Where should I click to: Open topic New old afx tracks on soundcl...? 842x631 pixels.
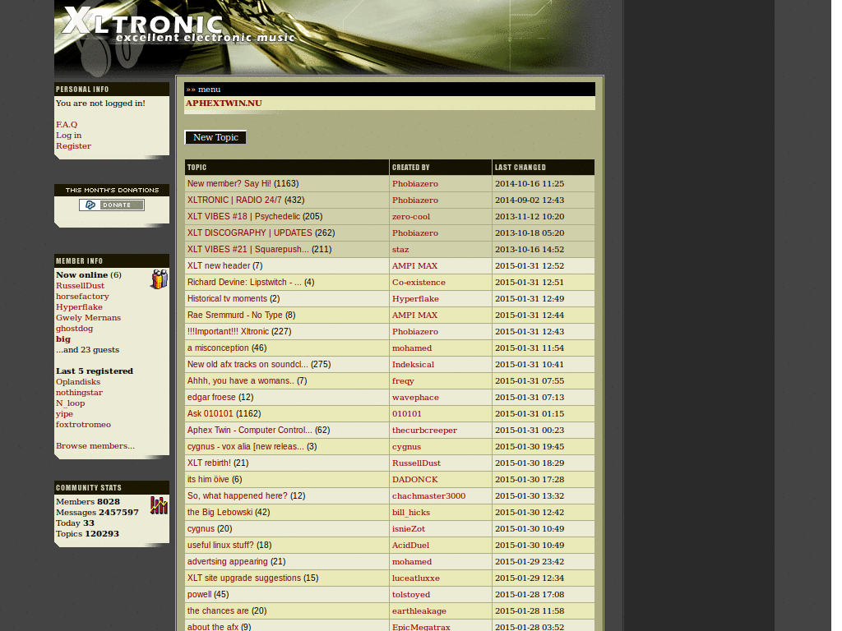tap(248, 364)
